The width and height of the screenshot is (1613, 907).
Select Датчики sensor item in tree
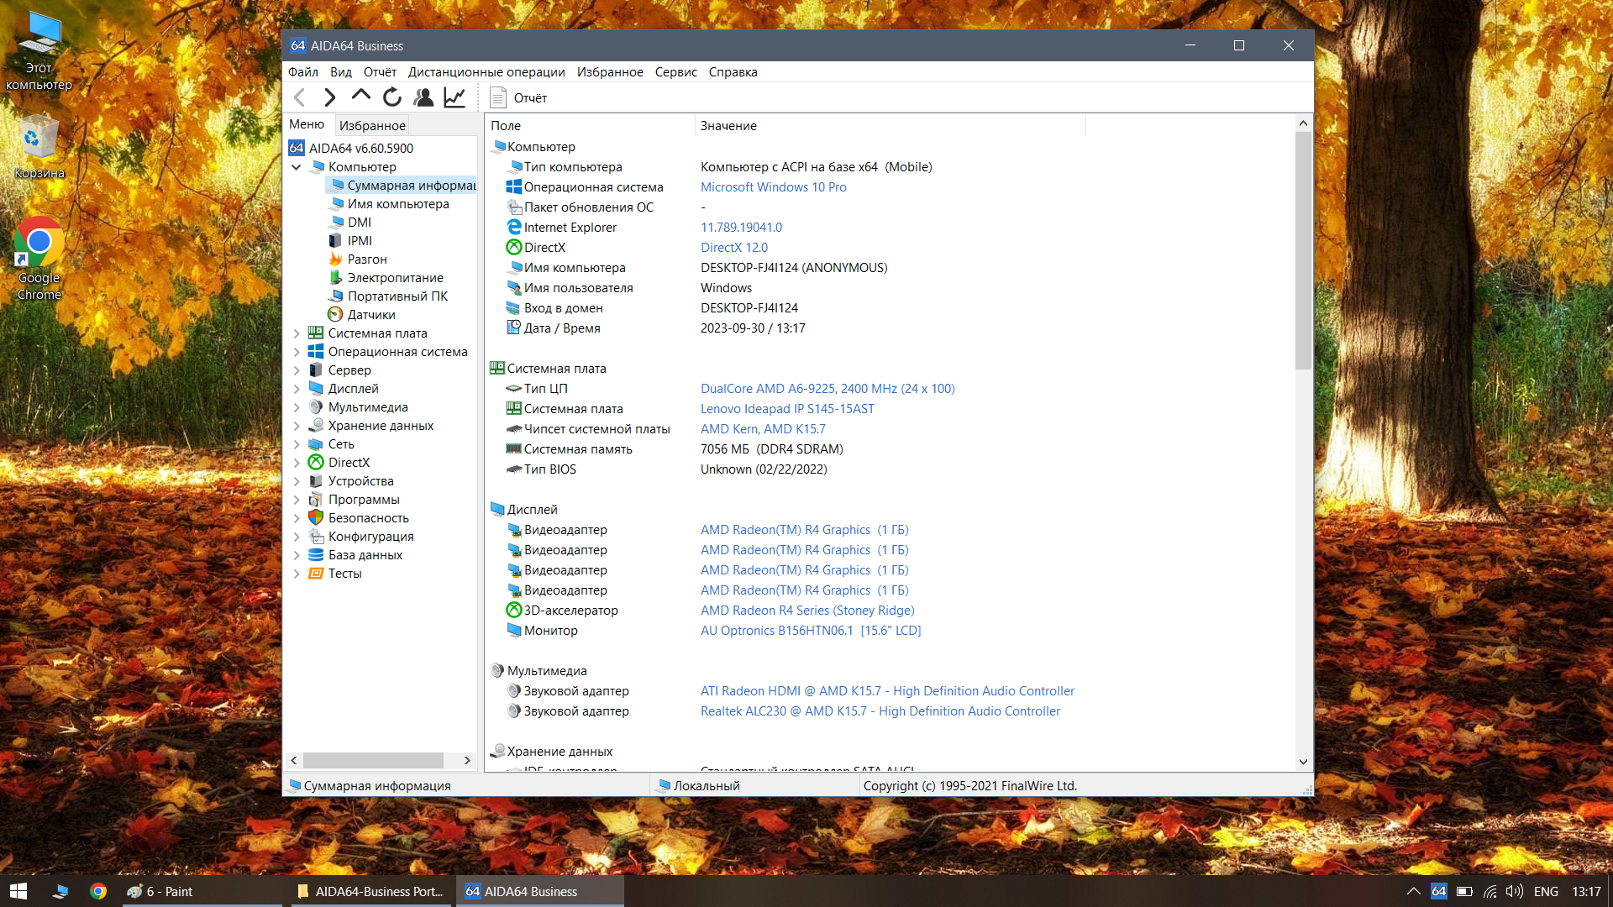click(370, 315)
